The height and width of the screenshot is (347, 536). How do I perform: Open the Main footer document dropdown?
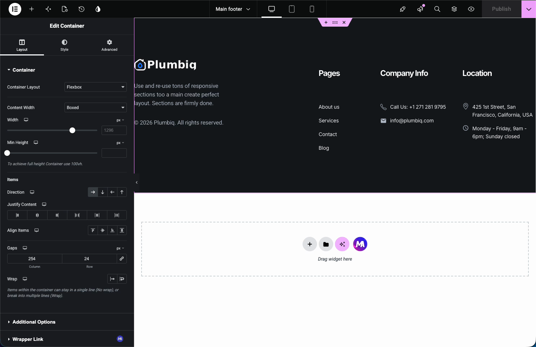(233, 9)
